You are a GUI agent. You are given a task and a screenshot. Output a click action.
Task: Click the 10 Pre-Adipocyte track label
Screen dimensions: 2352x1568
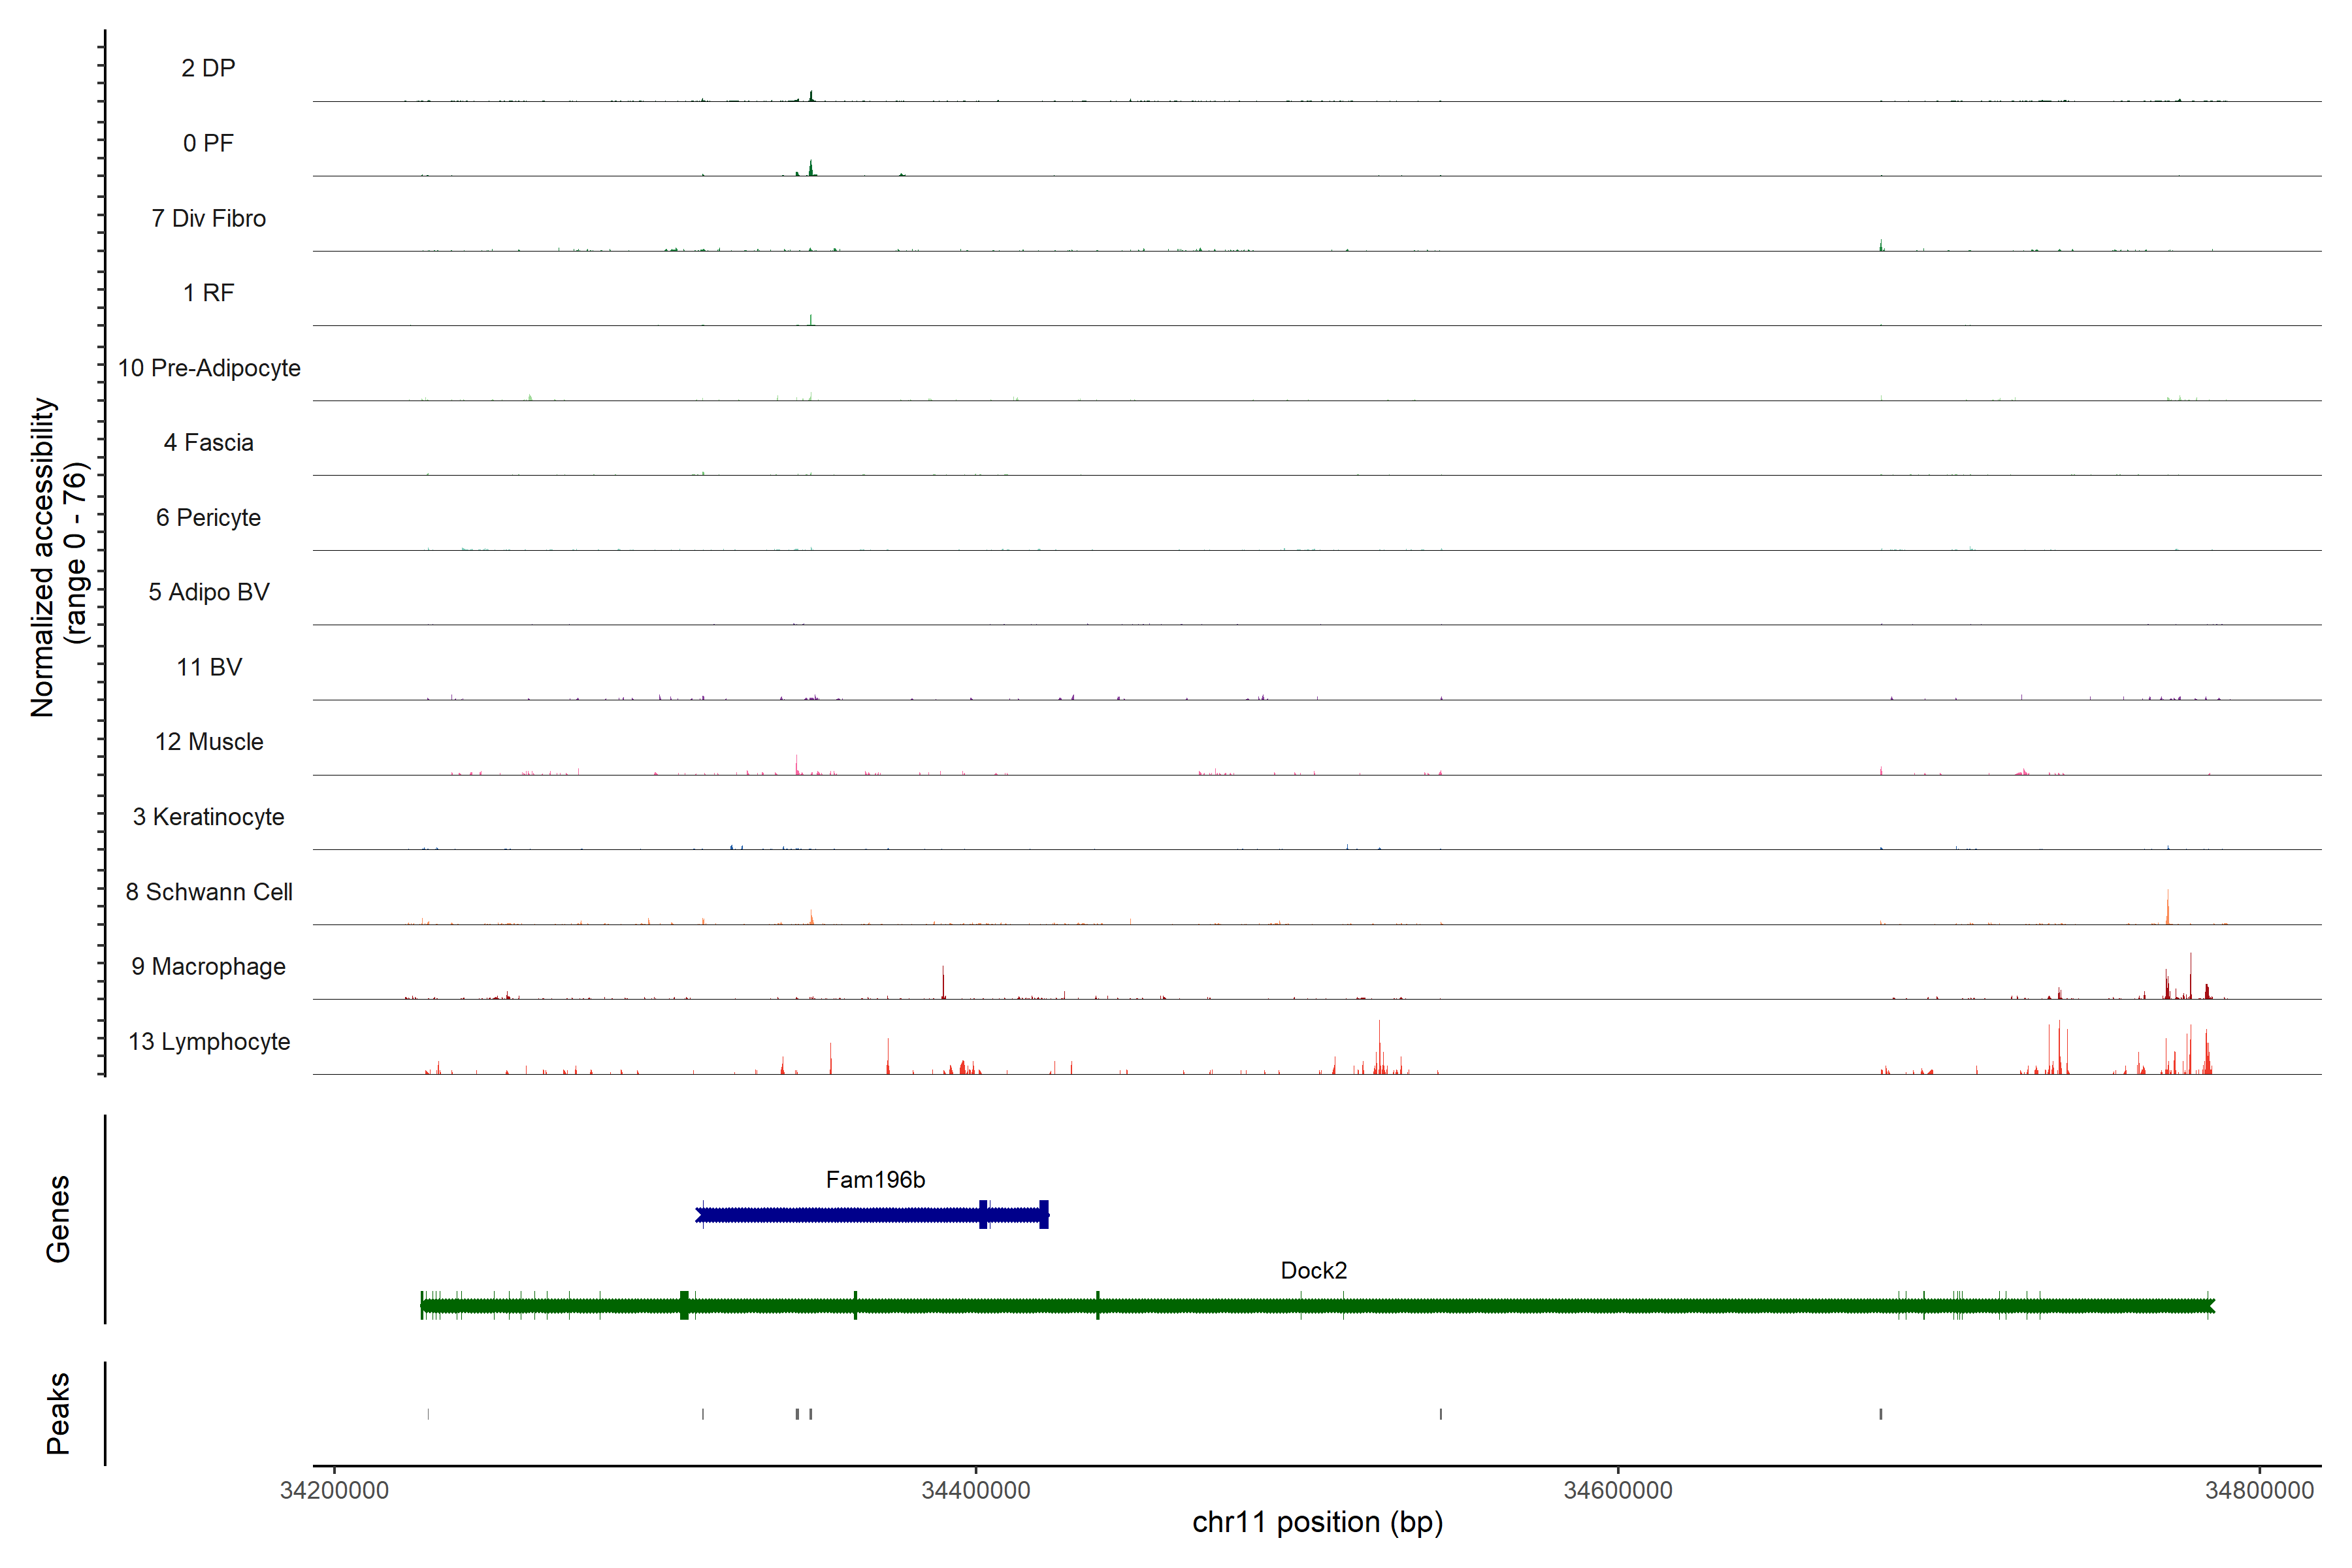tap(209, 368)
